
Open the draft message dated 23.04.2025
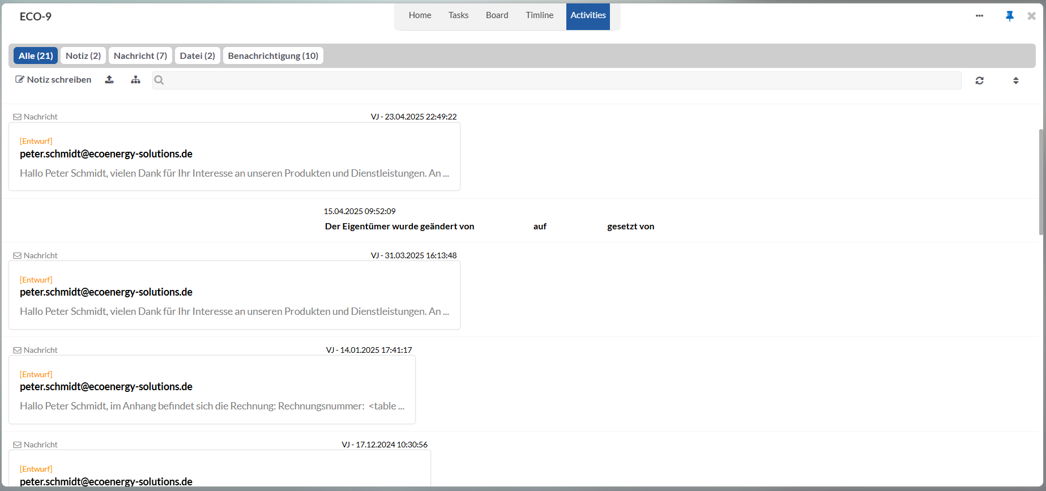click(x=234, y=157)
